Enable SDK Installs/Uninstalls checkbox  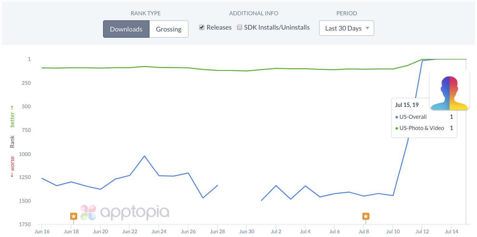[x=240, y=27]
